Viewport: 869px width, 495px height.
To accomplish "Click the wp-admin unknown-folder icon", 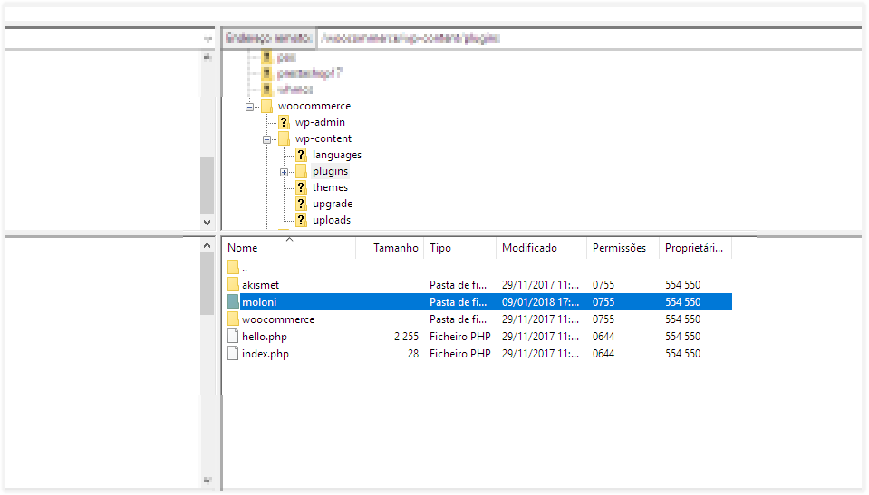I will [284, 122].
